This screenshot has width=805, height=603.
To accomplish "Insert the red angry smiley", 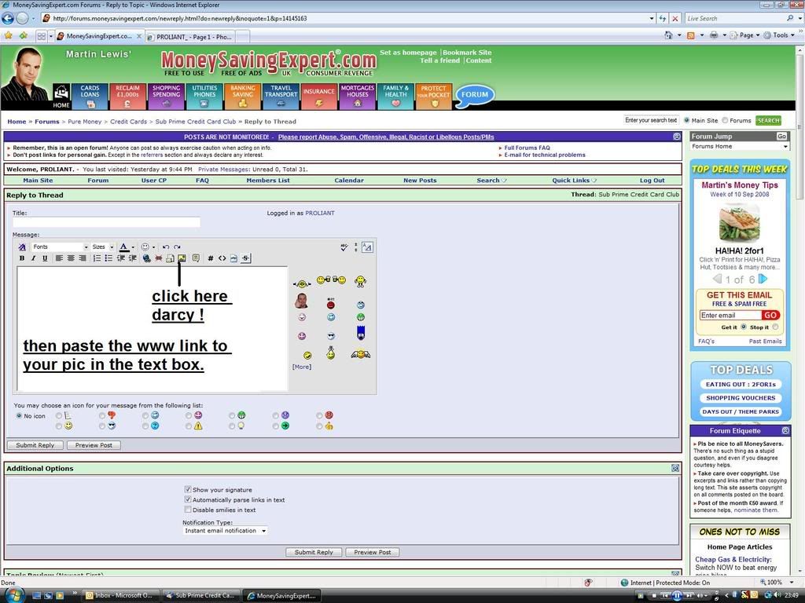I will coord(331,304).
